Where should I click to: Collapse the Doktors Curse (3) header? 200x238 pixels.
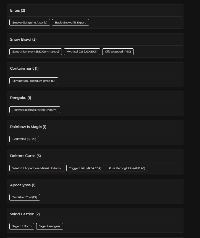[95, 156]
